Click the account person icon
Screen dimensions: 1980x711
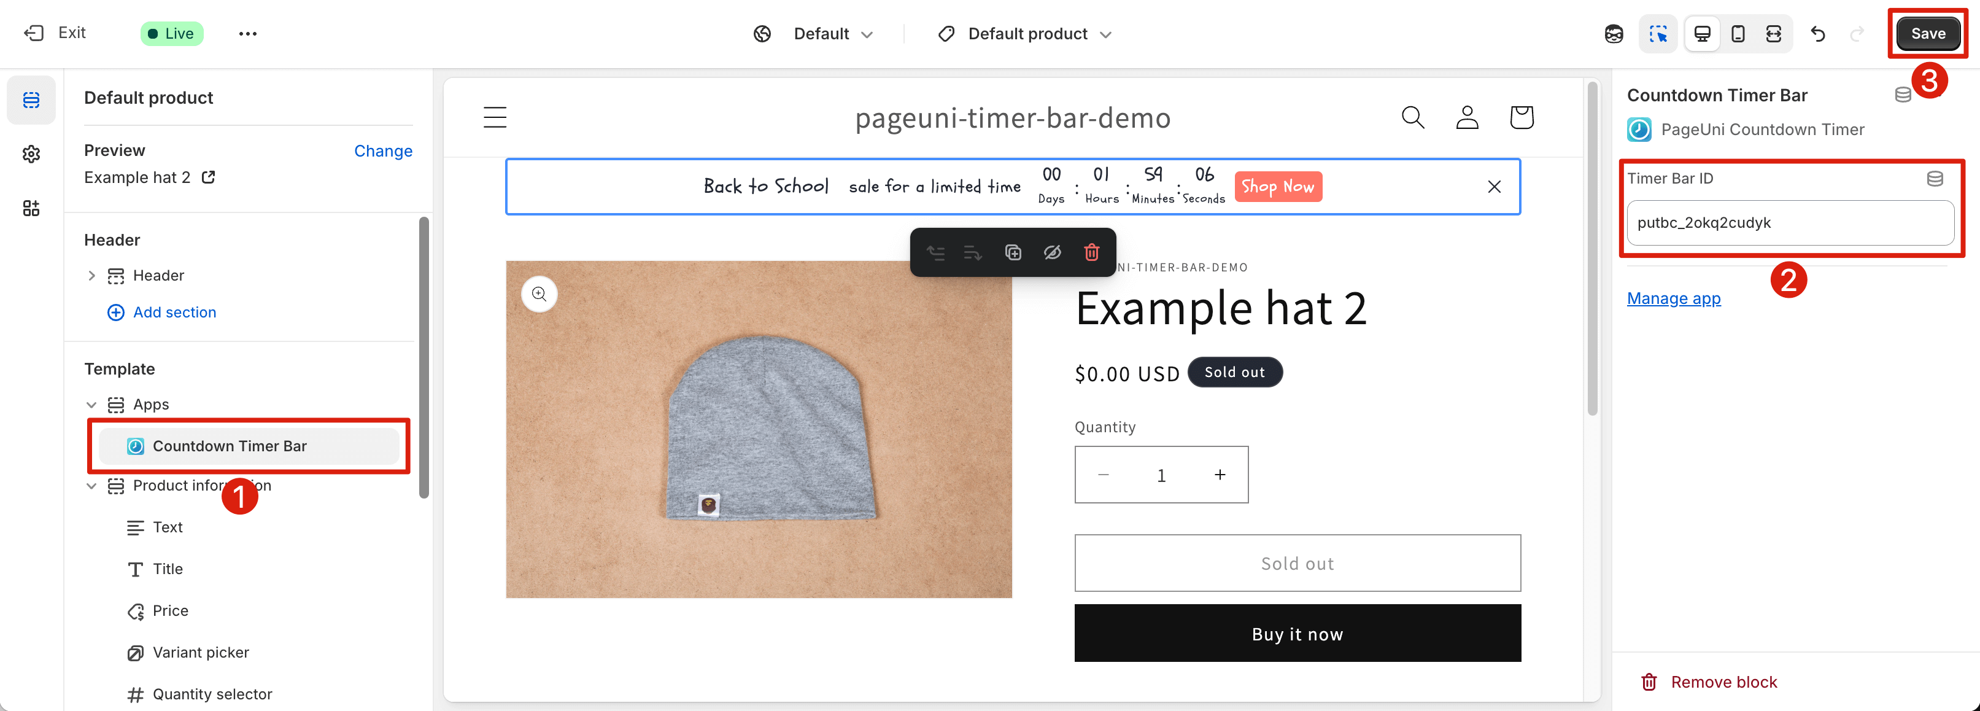1468,118
